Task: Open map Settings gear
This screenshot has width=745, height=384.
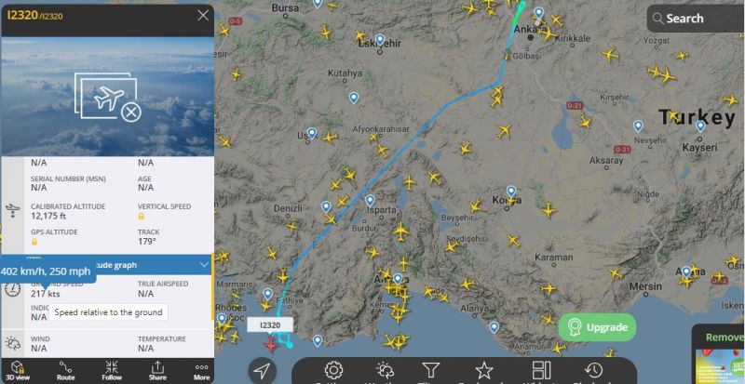Action: (333, 371)
